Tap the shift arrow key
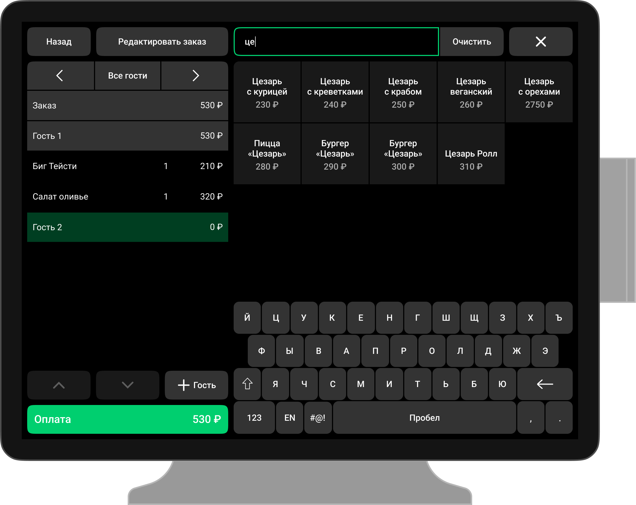This screenshot has height=505, width=636. pyautogui.click(x=247, y=384)
